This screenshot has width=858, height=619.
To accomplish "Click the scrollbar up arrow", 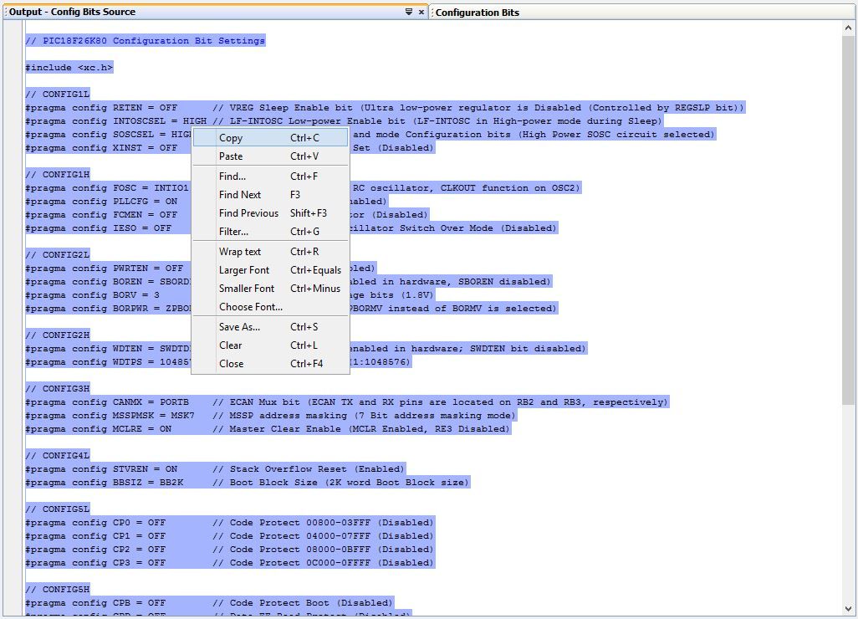I will (x=848, y=26).
